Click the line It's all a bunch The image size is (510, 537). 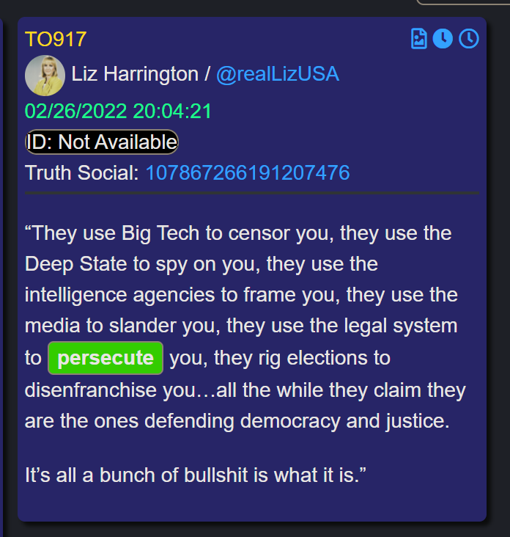(x=196, y=475)
